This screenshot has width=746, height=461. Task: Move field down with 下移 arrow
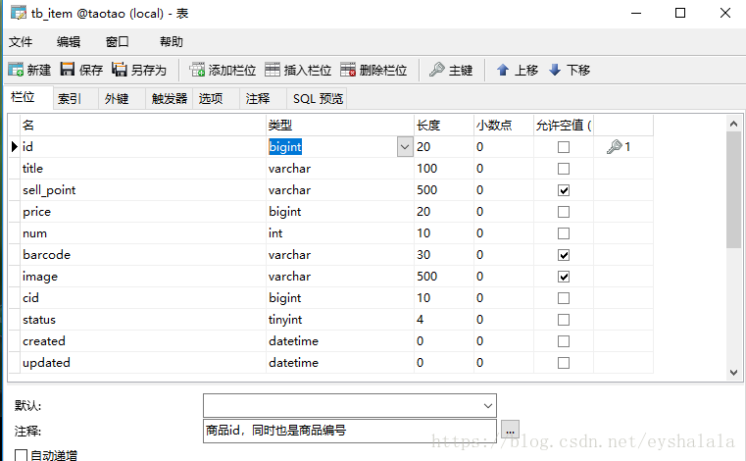[570, 70]
